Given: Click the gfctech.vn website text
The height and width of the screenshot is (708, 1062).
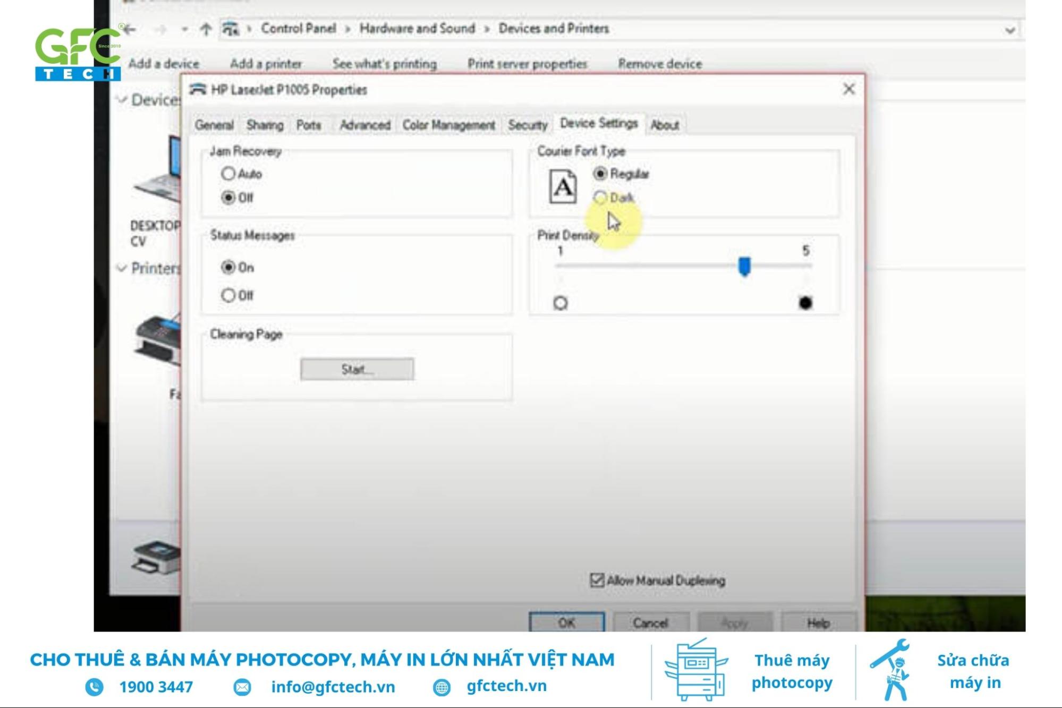Looking at the screenshot, I should [506, 686].
